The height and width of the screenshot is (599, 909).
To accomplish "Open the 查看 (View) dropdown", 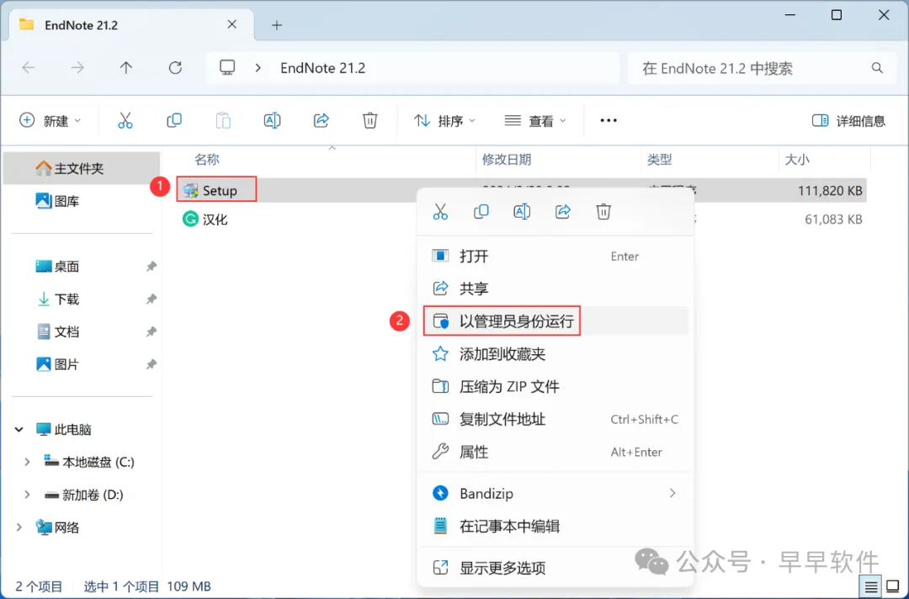I will (535, 120).
